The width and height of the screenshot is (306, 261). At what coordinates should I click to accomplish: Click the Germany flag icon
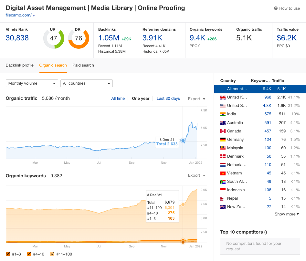pyautogui.click(x=223, y=140)
